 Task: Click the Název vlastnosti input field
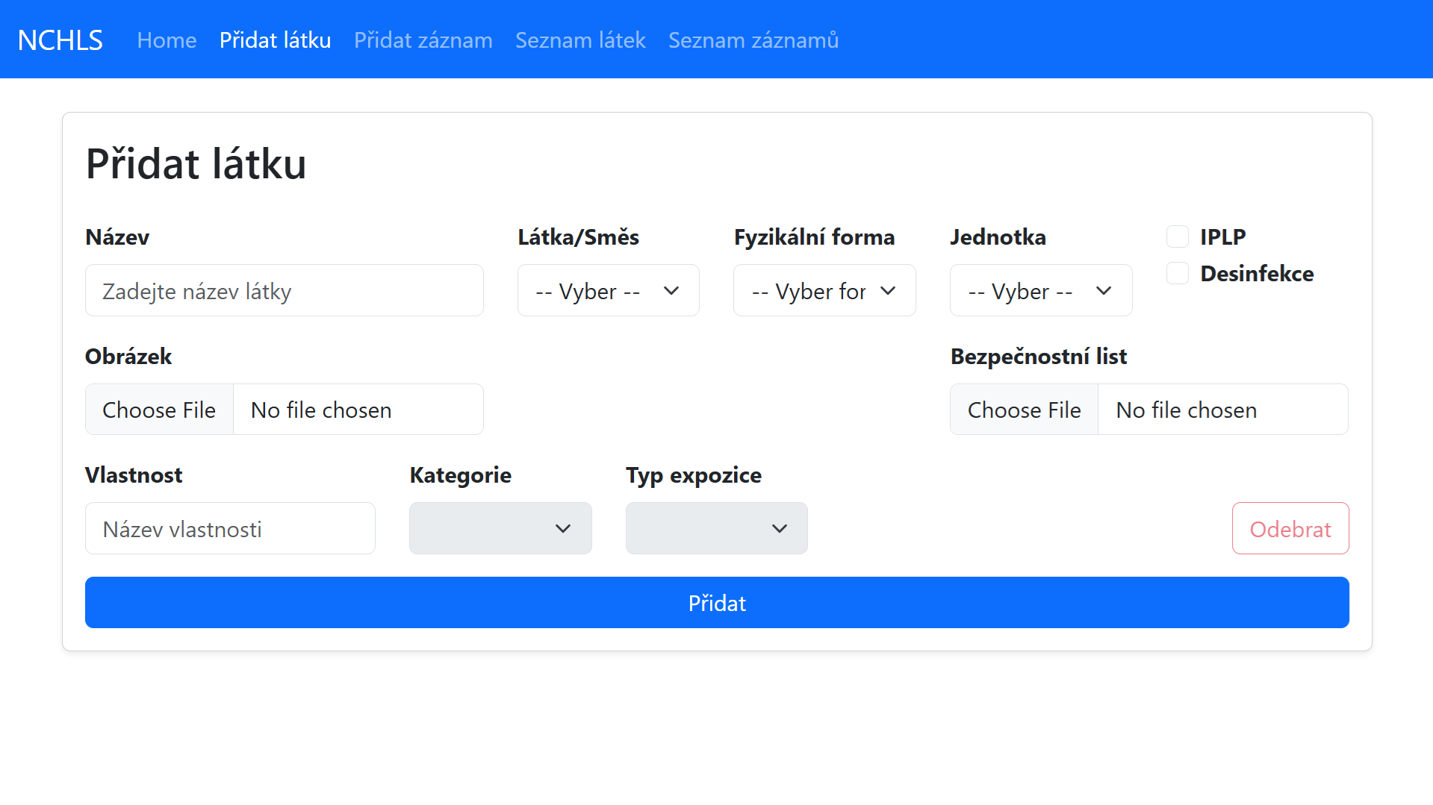pos(230,529)
